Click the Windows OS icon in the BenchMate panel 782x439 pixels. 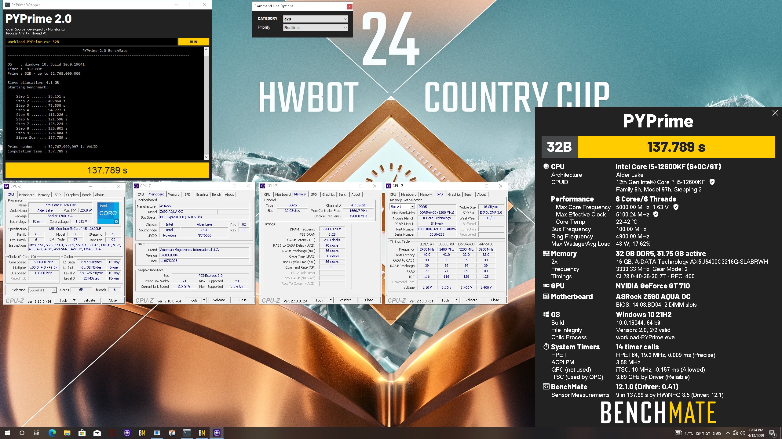[x=546, y=314]
